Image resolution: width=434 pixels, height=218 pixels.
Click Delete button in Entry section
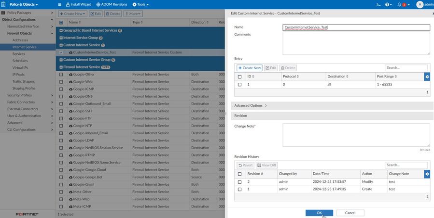pyautogui.click(x=288, y=68)
